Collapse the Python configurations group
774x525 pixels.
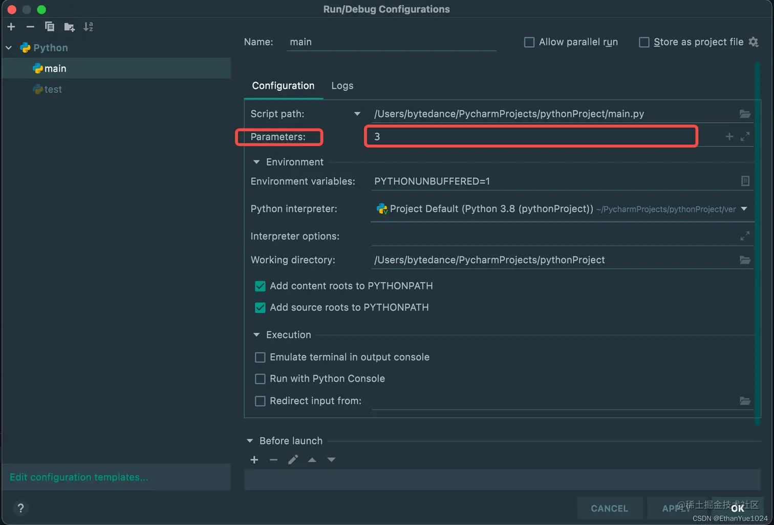[9, 48]
